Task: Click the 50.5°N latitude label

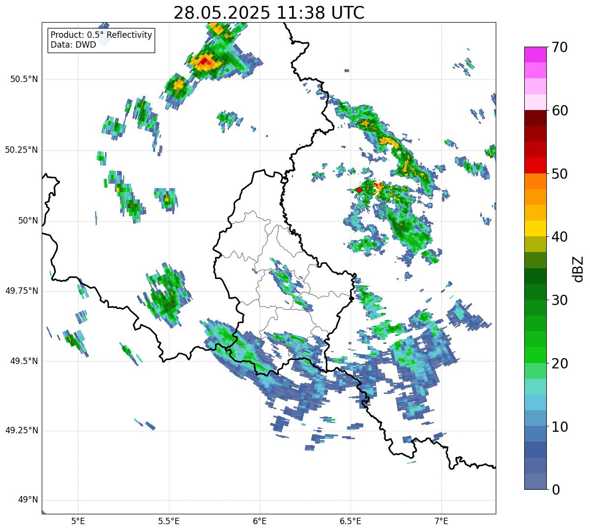Action: click(24, 79)
